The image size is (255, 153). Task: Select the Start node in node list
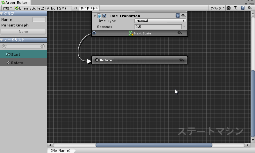point(24,54)
